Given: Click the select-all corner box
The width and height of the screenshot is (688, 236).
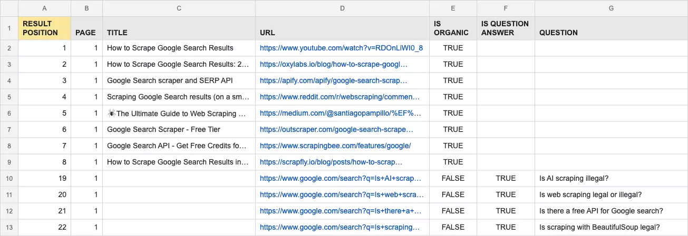Looking at the screenshot, I should (9, 8).
